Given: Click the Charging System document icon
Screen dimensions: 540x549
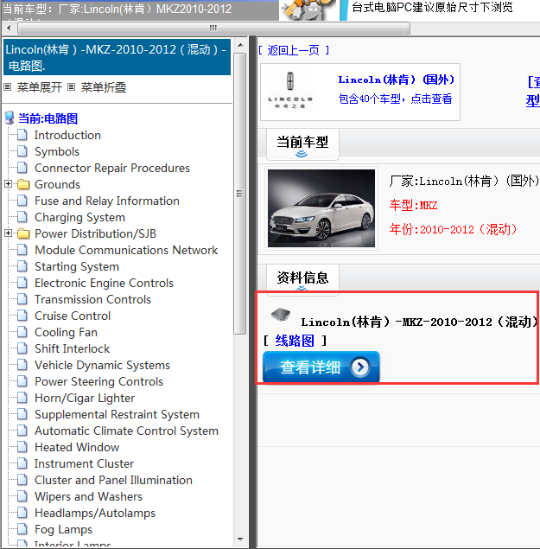Looking at the screenshot, I should (x=22, y=217).
